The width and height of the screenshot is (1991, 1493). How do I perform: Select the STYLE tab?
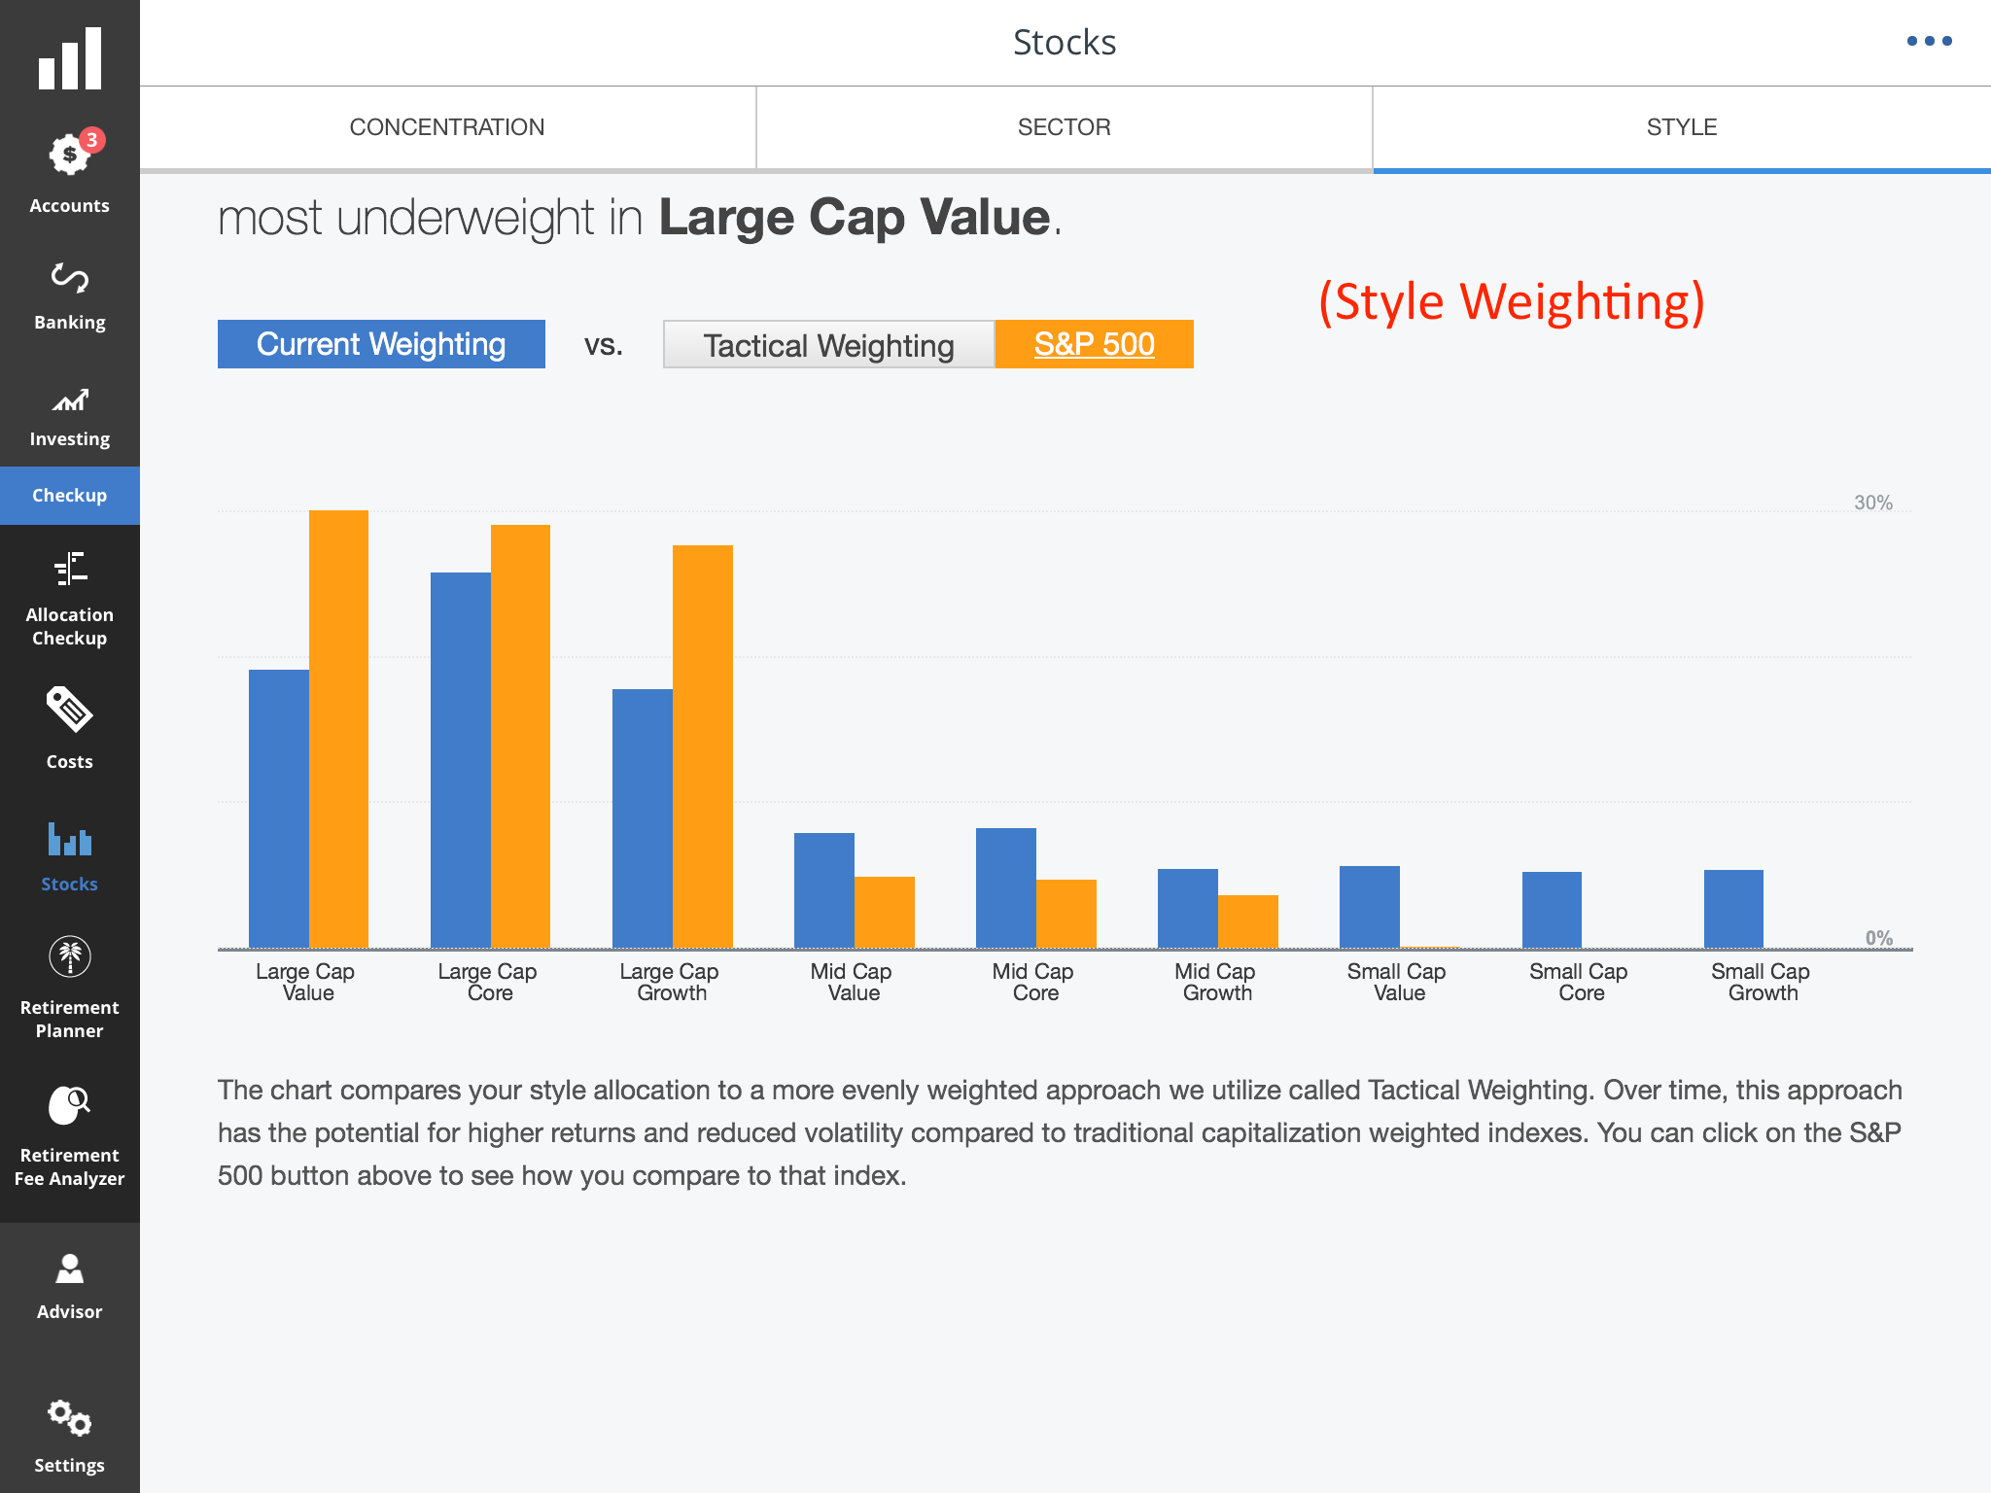(x=1682, y=127)
